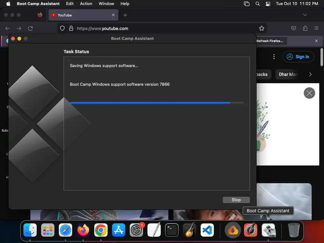Screen dimensions: 324x243
Task: Open Firefox extensions puzzle icon
Action: click(x=305, y=28)
